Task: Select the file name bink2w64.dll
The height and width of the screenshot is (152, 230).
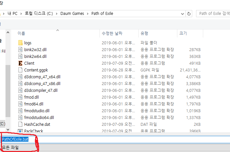Action: click(35, 56)
